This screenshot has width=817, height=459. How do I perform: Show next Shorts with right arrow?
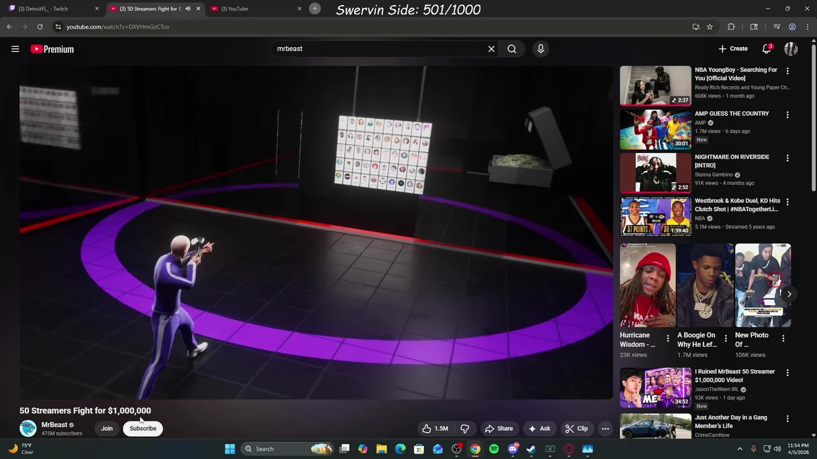click(x=789, y=294)
